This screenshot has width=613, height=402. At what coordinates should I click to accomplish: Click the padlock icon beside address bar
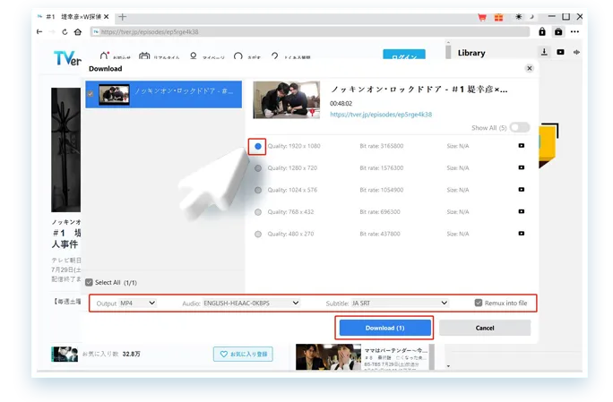point(542,31)
